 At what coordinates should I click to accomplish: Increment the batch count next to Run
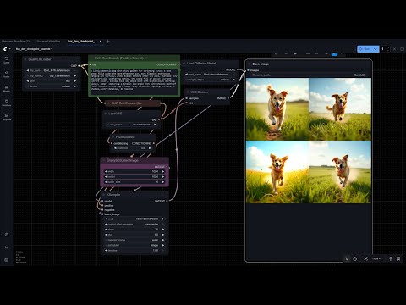388,47
